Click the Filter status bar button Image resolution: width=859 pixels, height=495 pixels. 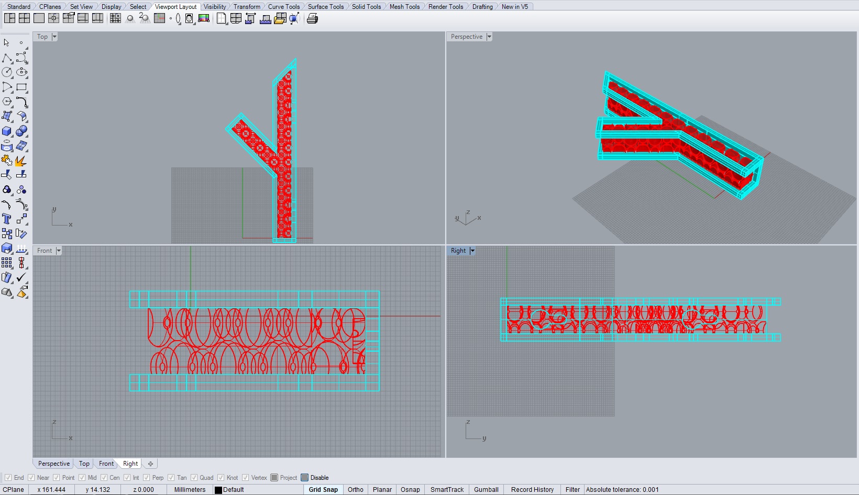tap(572, 490)
